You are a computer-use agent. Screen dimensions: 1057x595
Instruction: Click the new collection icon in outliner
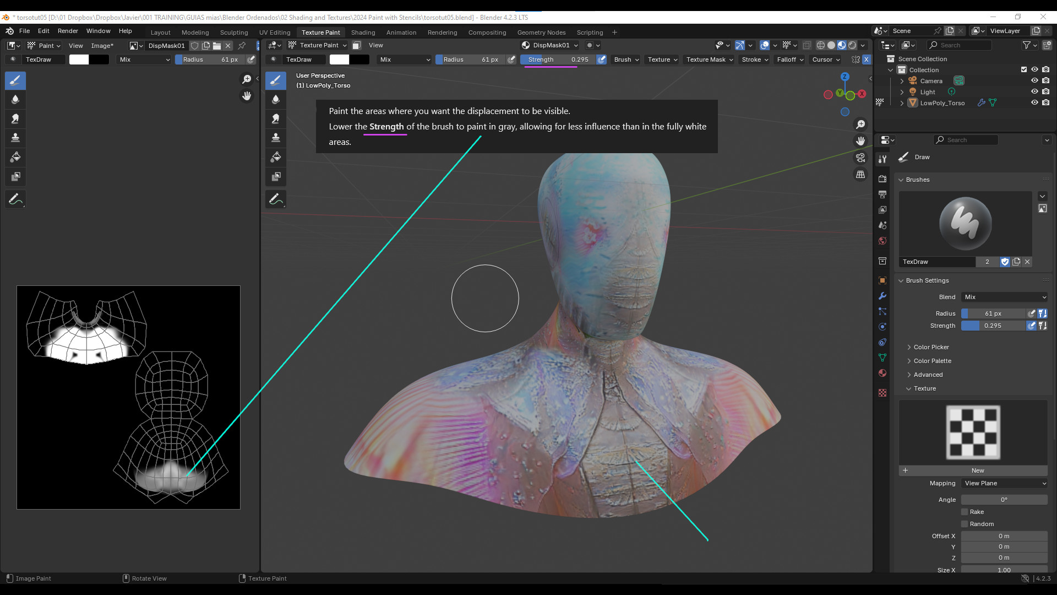(x=1047, y=45)
